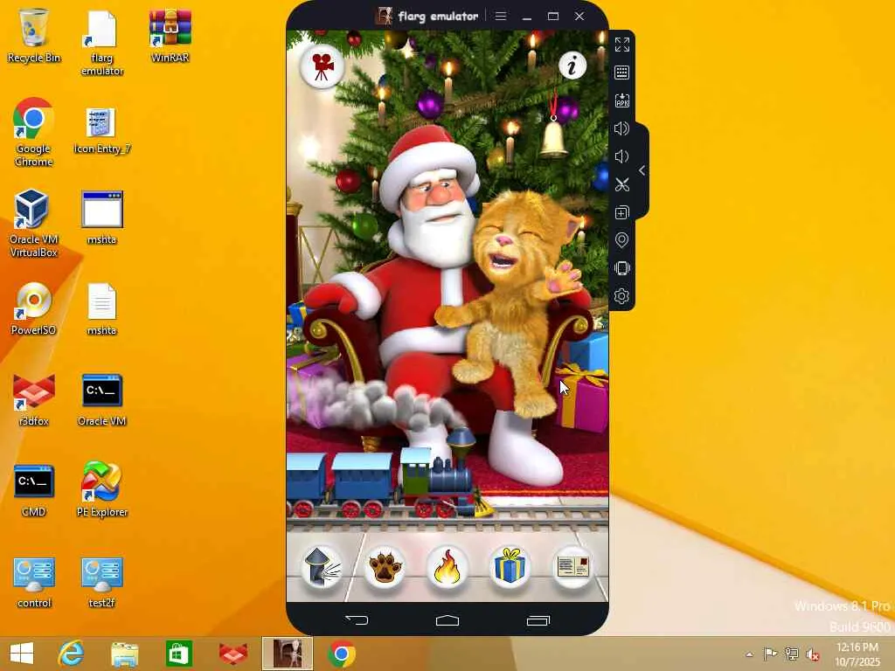Open the emulator keyboard mapping icon
This screenshot has width=895, height=671.
621,73
